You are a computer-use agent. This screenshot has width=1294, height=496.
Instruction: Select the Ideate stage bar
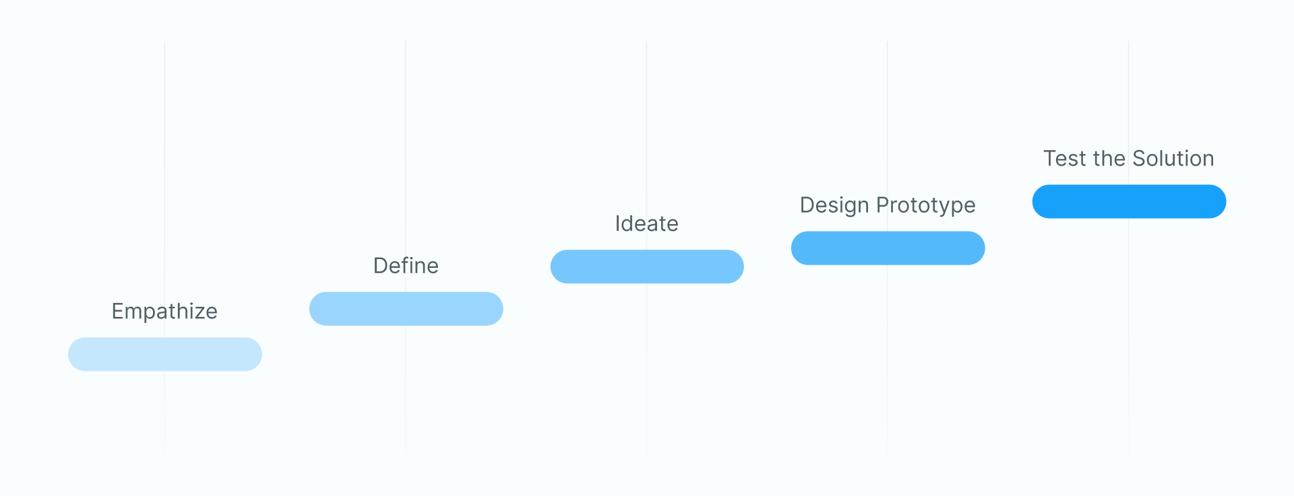[647, 267]
